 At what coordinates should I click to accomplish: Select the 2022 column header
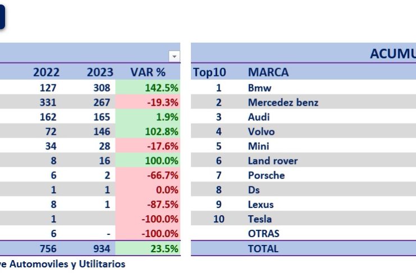[x=46, y=72]
